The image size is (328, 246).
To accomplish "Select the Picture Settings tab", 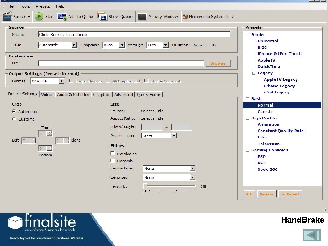I will [23, 94].
